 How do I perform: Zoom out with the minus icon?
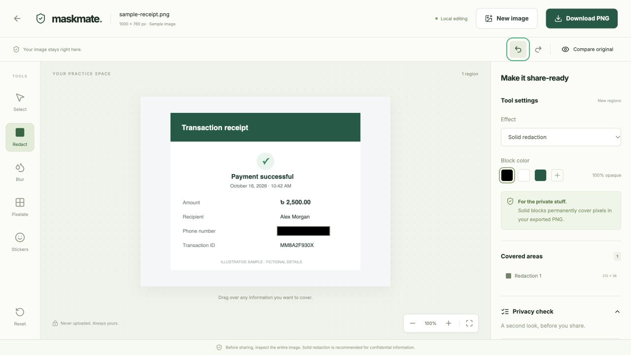click(413, 323)
